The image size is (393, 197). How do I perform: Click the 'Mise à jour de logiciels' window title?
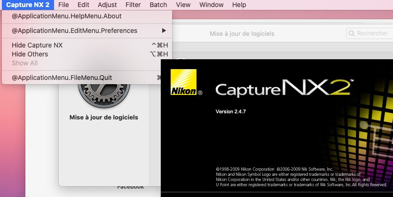click(242, 33)
